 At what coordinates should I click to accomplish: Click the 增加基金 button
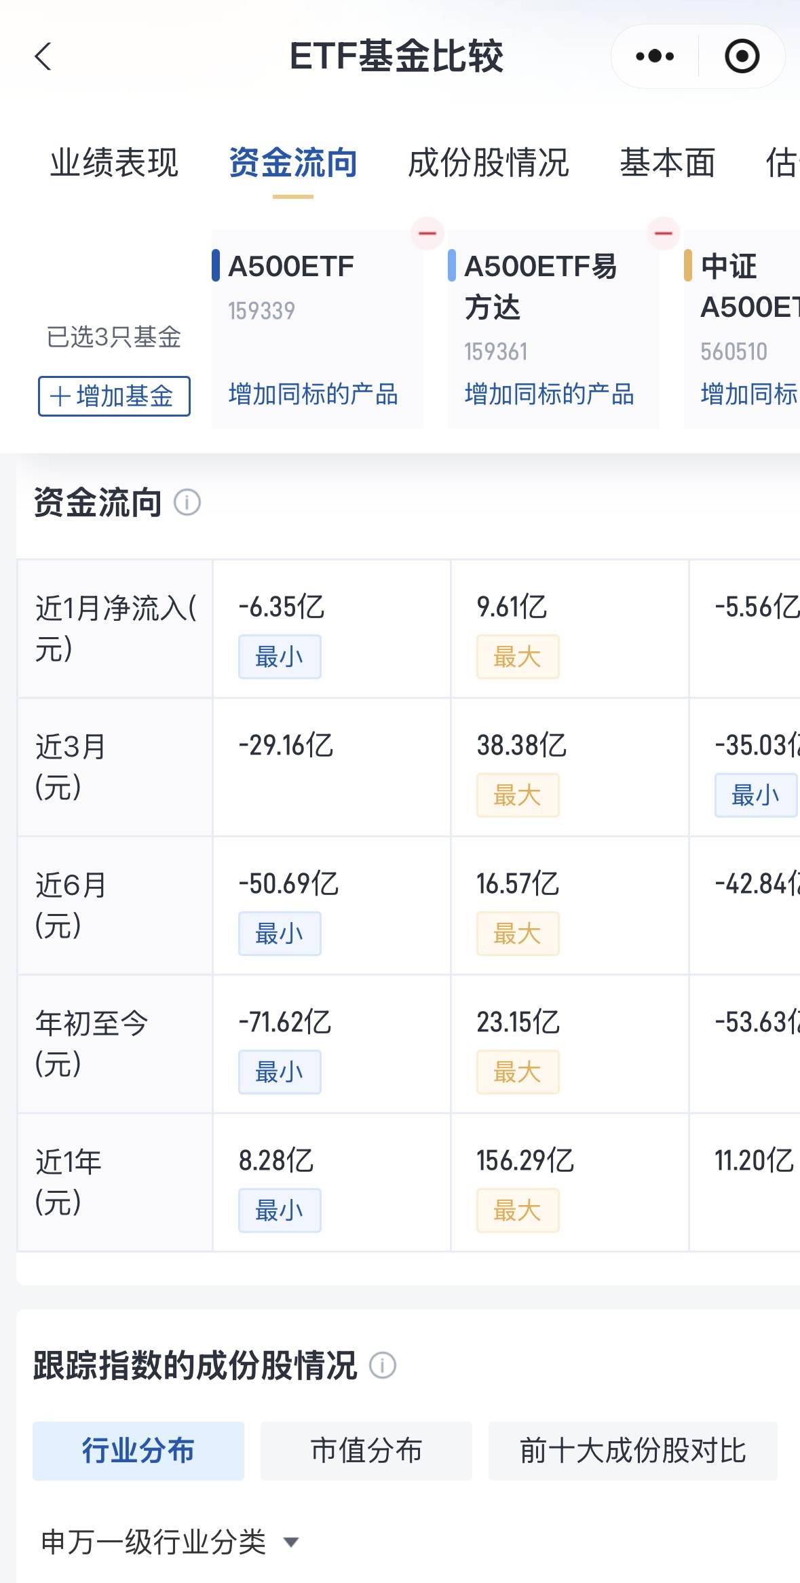[x=114, y=396]
